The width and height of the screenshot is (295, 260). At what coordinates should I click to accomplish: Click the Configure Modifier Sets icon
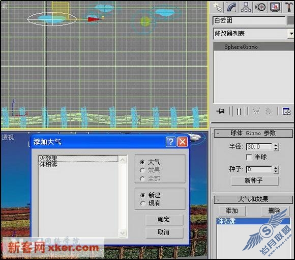coord(286,111)
